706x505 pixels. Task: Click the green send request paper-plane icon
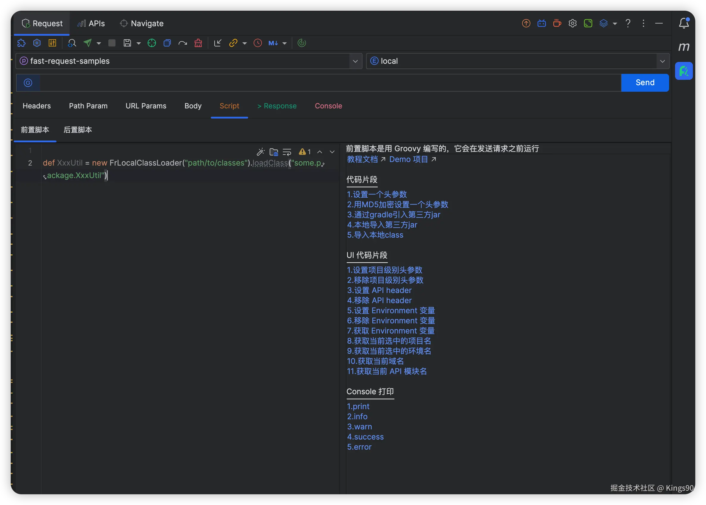click(x=88, y=43)
